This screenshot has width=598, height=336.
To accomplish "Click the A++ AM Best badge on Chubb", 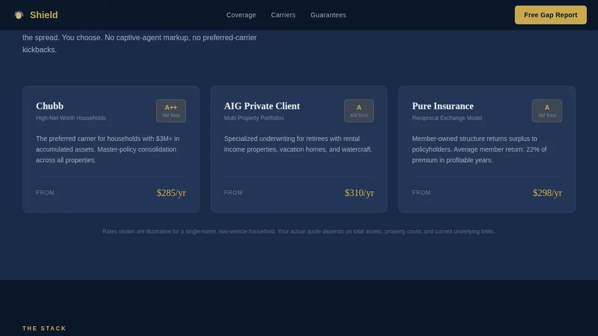I will click(171, 111).
